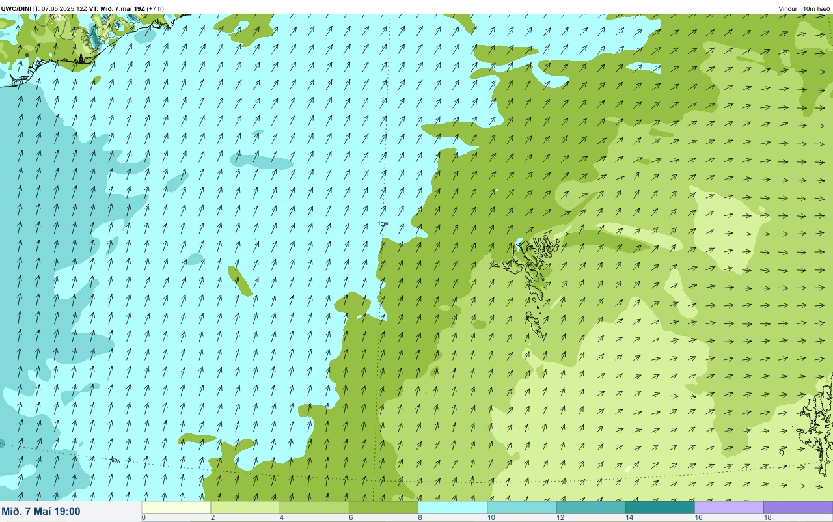This screenshot has height=522, width=833.
Task: Click the 6–8 m/s olive green legend swatch
Action: [384, 507]
